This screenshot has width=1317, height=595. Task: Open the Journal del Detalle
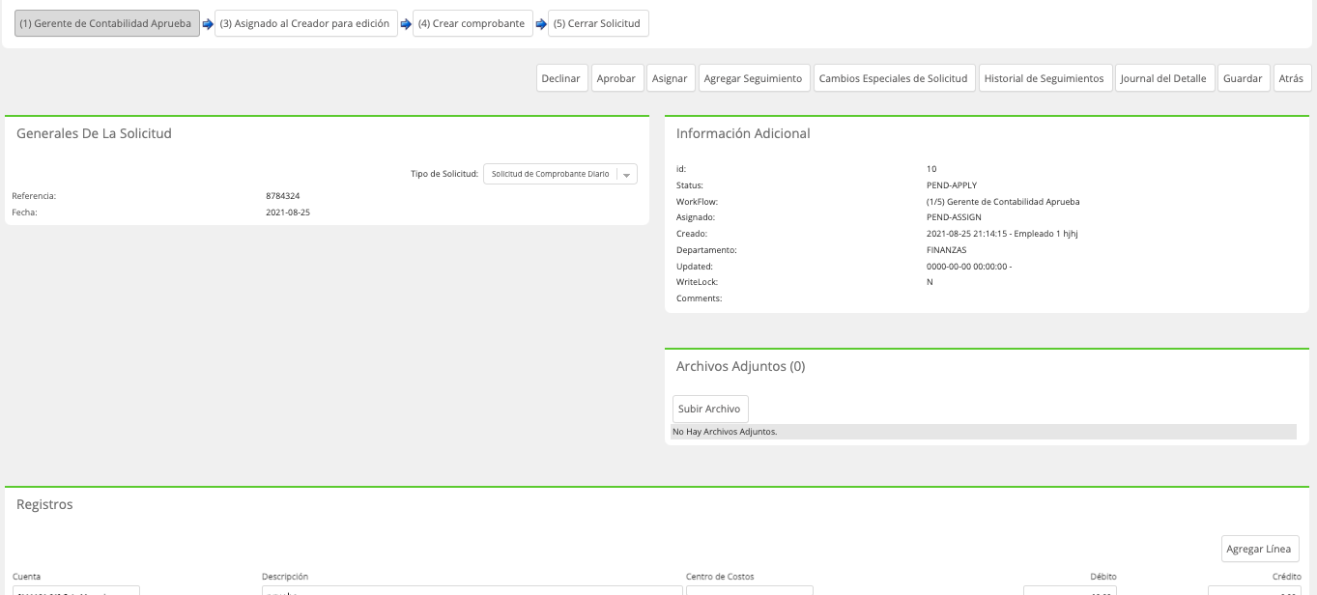point(1164,78)
